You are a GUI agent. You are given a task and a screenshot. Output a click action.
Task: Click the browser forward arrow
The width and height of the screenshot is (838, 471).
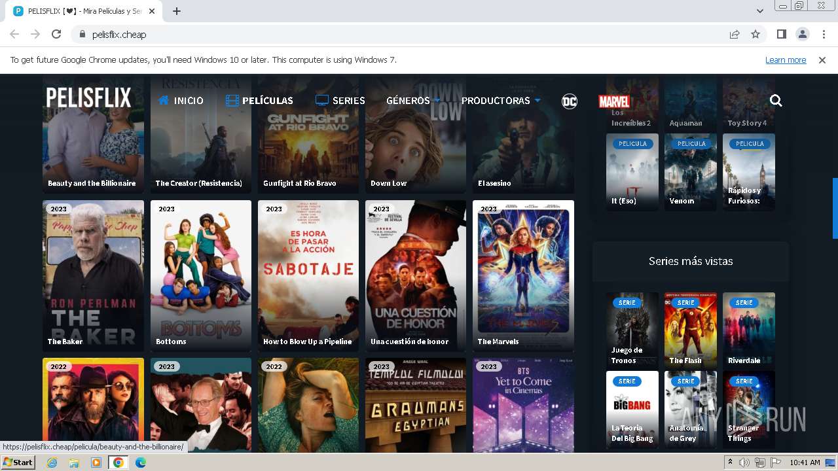pyautogui.click(x=35, y=34)
